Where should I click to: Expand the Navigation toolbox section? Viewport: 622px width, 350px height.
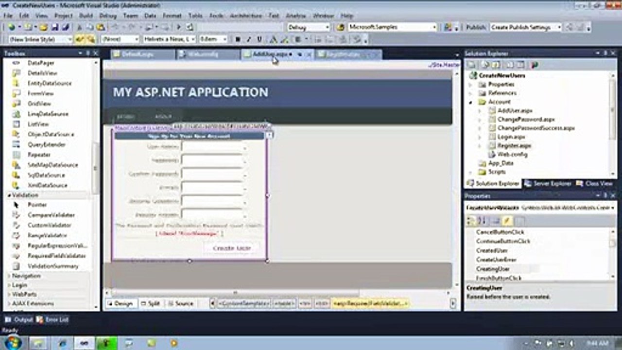(9, 276)
